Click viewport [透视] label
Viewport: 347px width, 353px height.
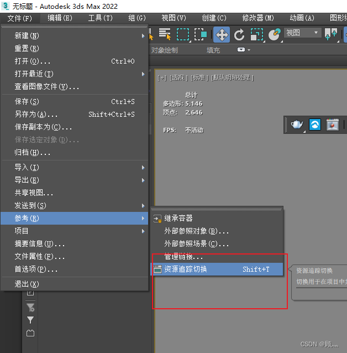coord(179,78)
